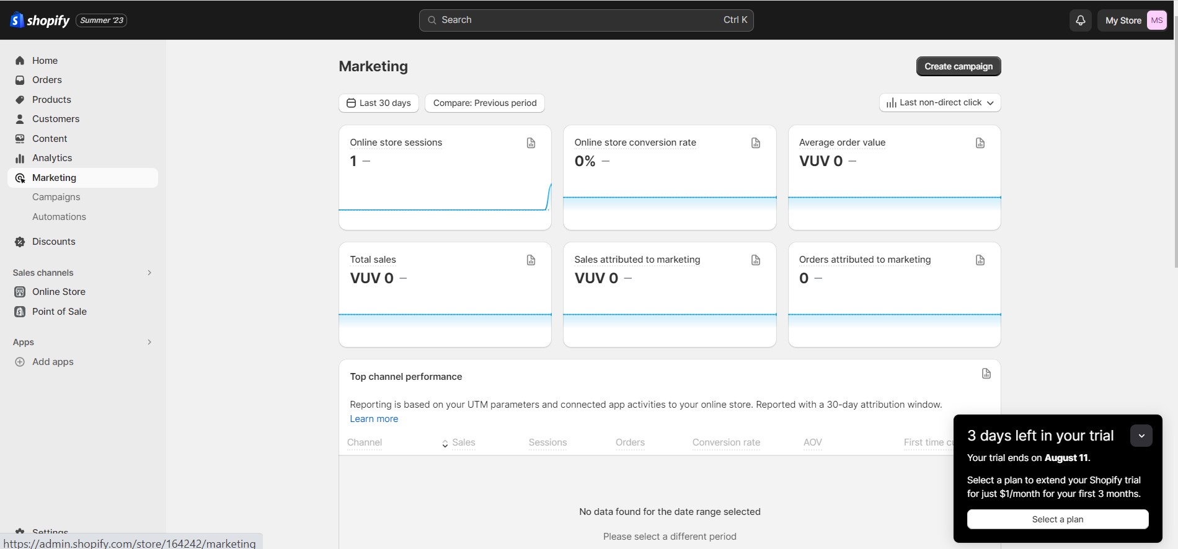The width and height of the screenshot is (1178, 549).
Task: Open report for Average order value
Action: click(980, 143)
